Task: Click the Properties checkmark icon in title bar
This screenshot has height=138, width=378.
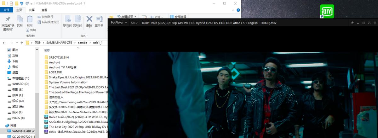Action: point(11,3)
